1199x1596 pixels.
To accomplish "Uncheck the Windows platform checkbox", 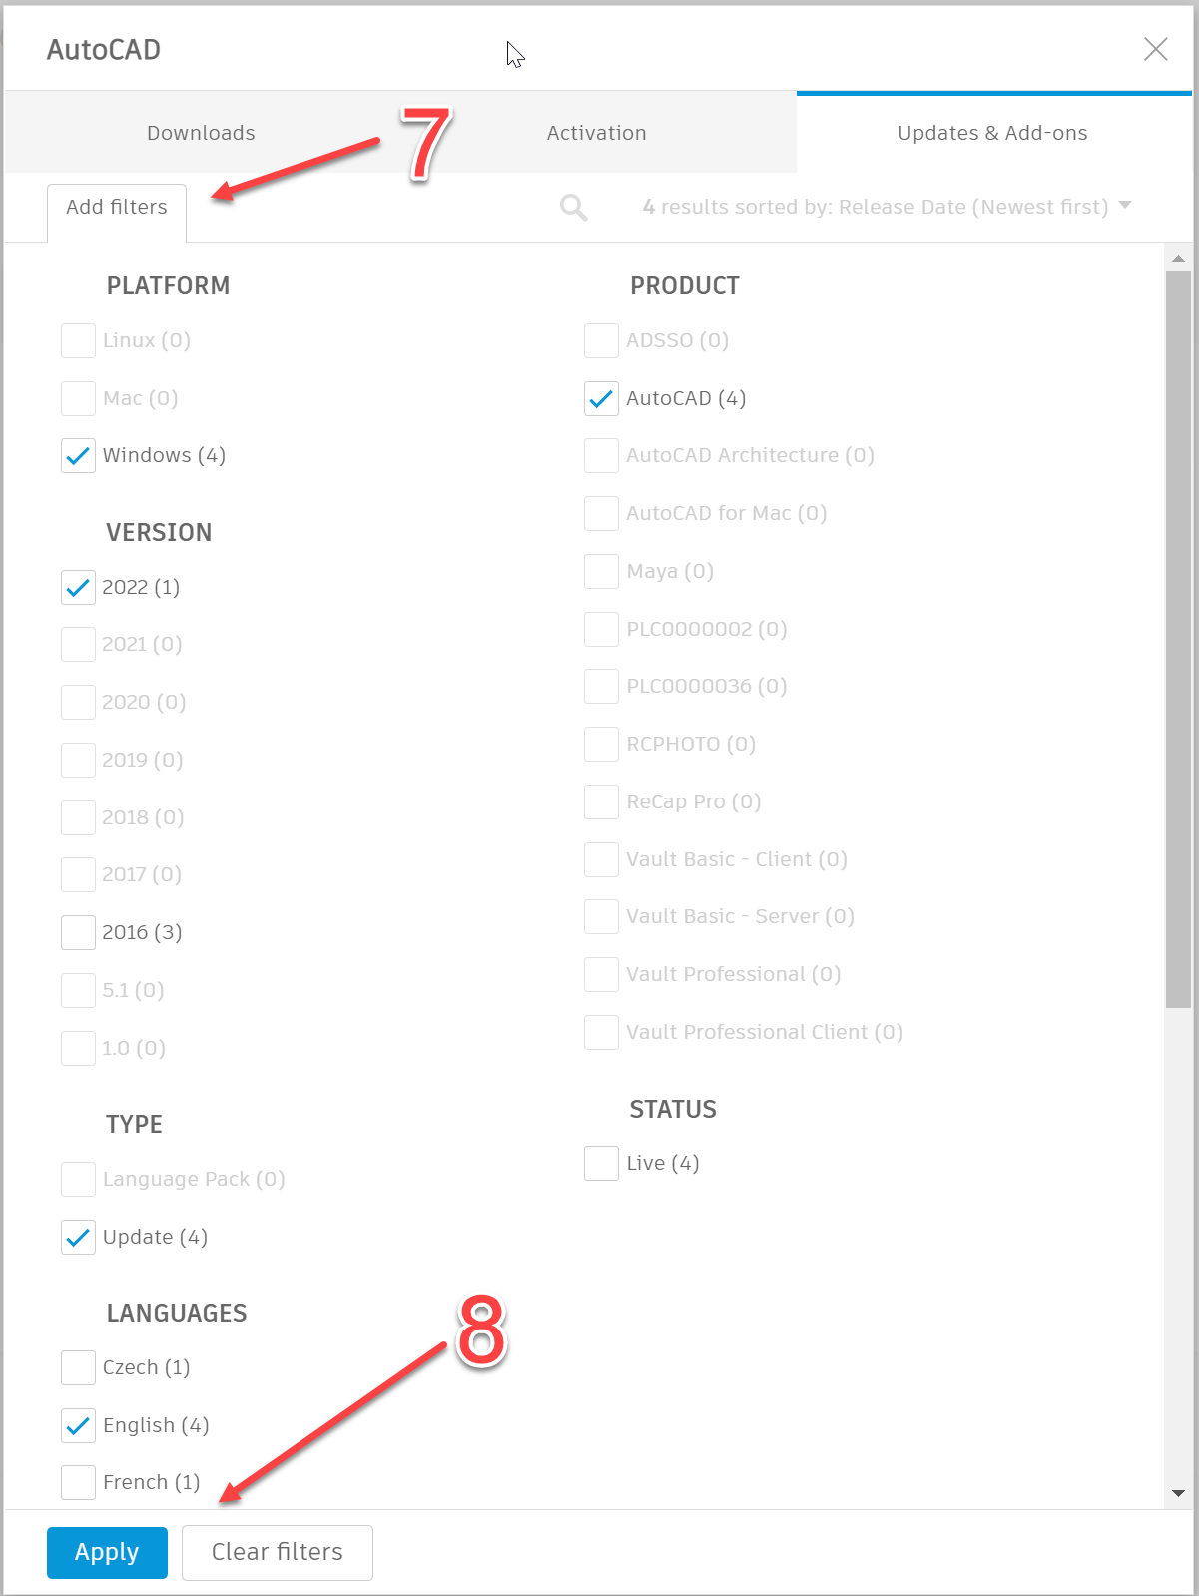I will click(x=78, y=456).
